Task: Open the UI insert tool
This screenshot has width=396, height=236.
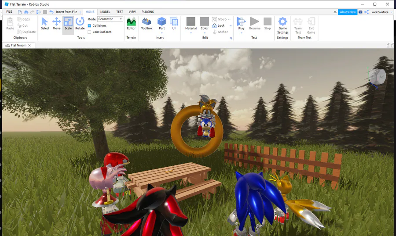Action: pos(174,23)
